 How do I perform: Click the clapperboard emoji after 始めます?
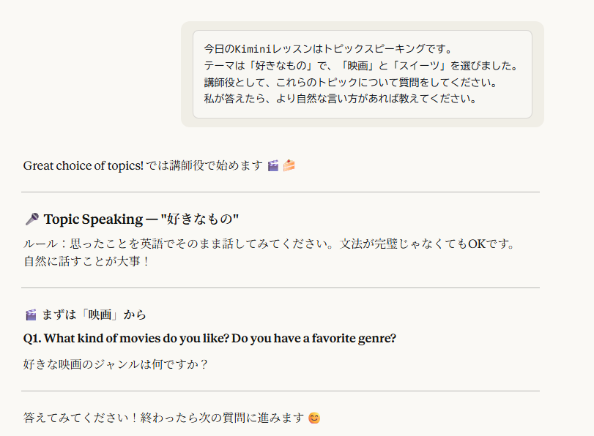click(273, 165)
